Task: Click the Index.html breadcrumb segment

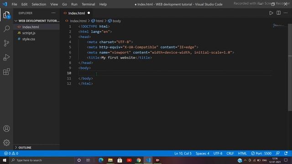Action: tap(76, 21)
